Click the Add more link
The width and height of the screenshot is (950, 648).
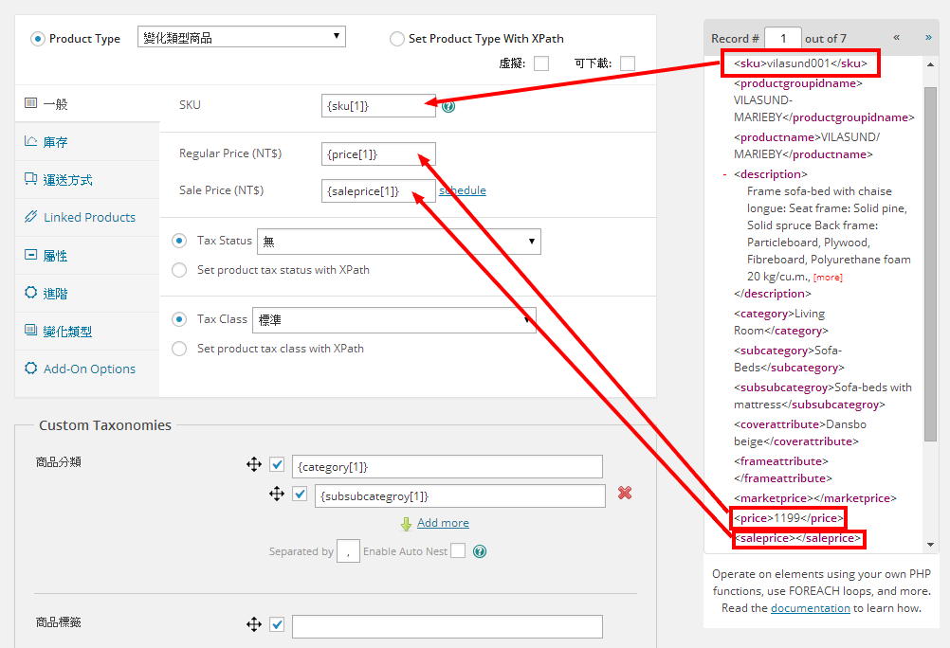443,523
